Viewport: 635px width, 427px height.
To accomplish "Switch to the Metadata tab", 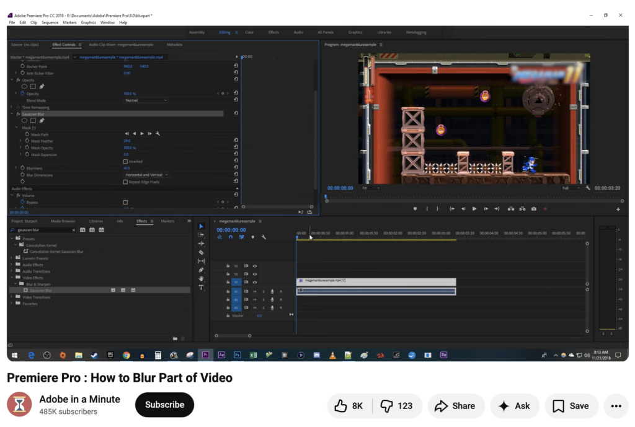I will coord(174,45).
